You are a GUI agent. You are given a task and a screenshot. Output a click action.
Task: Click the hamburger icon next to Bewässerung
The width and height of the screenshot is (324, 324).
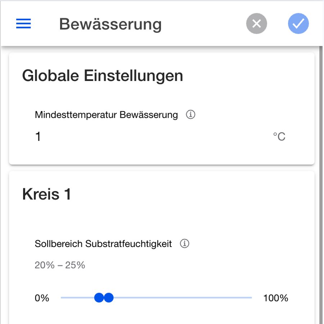23,23
